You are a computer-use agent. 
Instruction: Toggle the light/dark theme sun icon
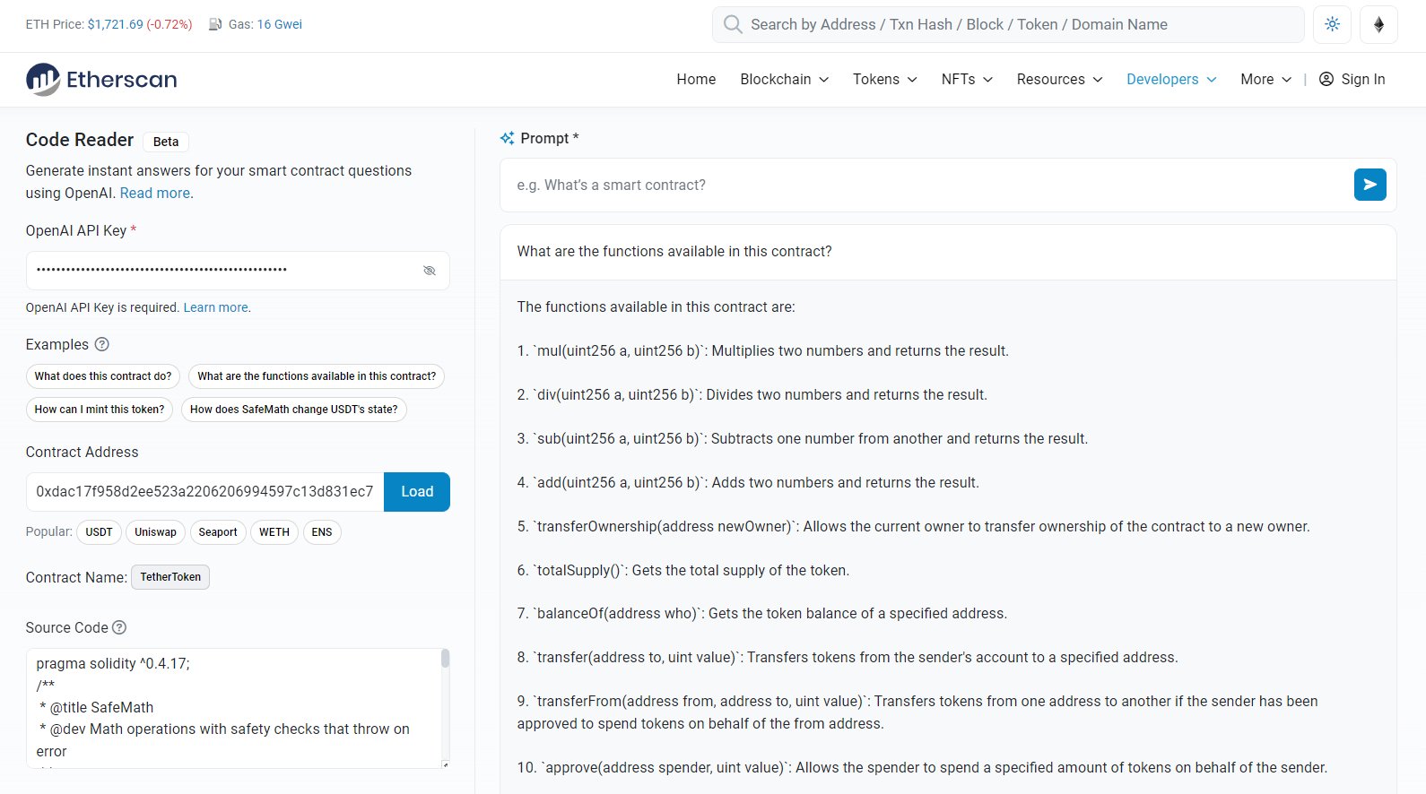pyautogui.click(x=1332, y=24)
